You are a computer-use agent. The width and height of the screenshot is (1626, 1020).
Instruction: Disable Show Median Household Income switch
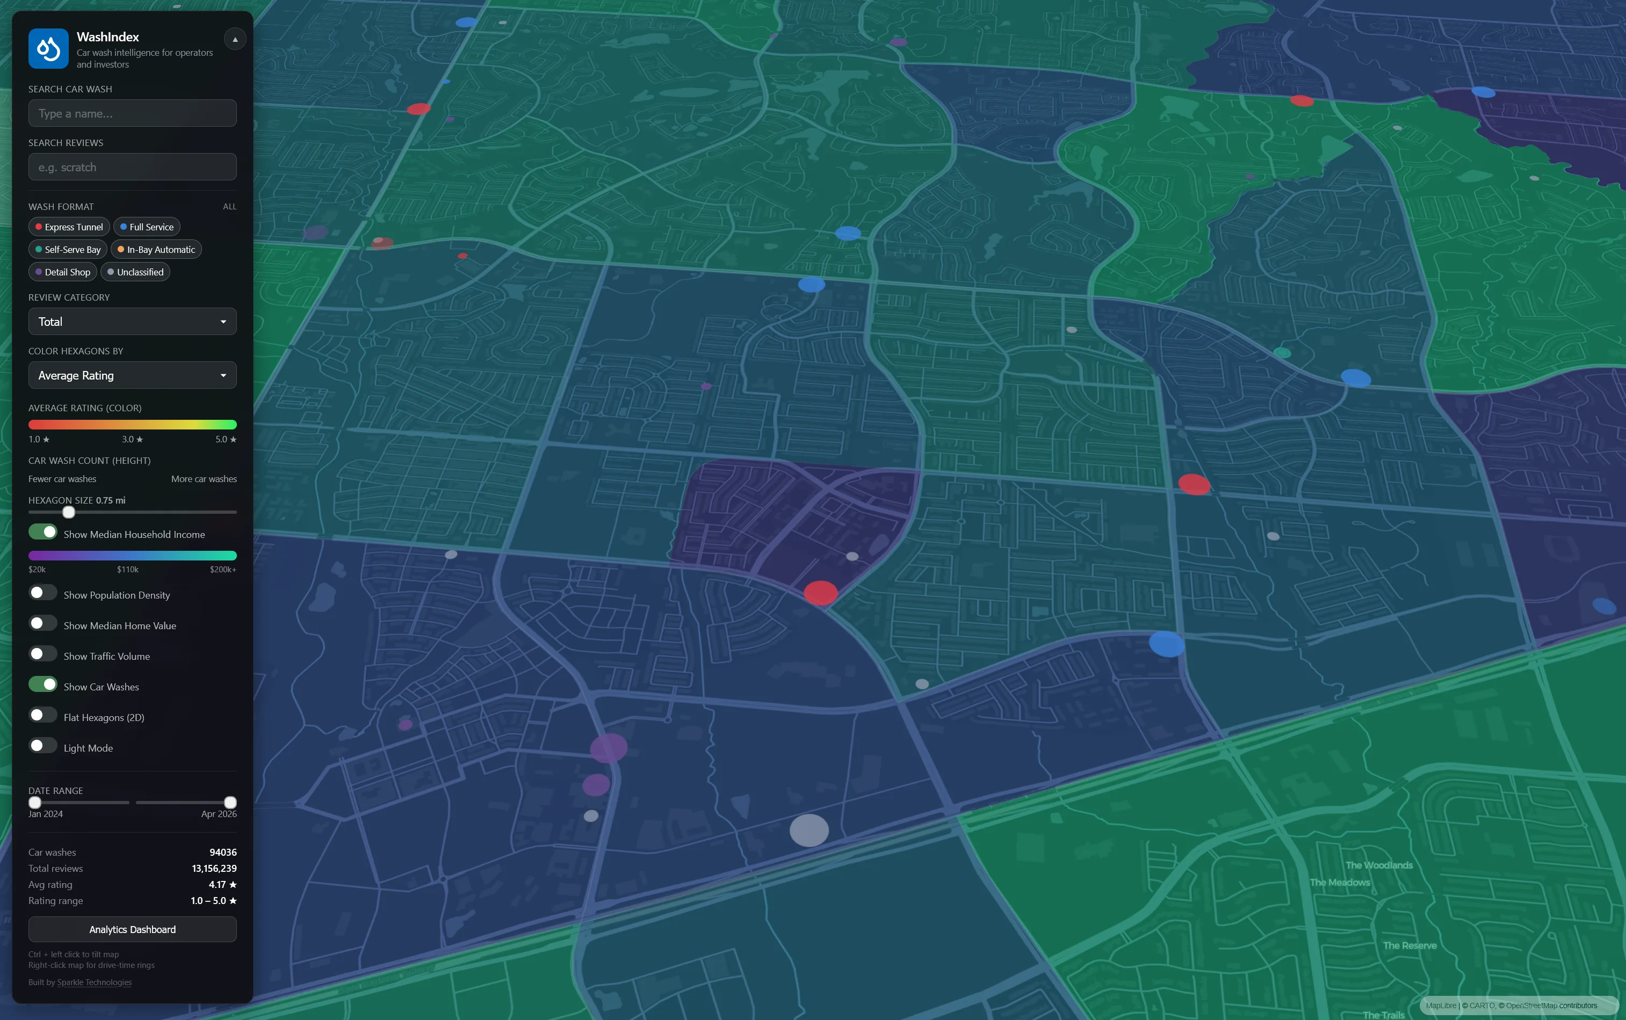point(42,531)
